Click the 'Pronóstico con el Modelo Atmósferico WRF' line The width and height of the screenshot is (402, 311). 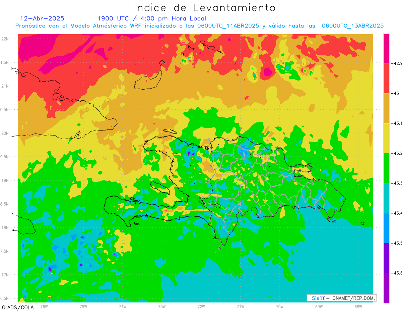(199, 26)
